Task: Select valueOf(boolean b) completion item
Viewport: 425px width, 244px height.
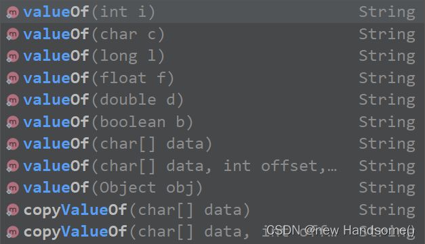Action: pos(213,122)
